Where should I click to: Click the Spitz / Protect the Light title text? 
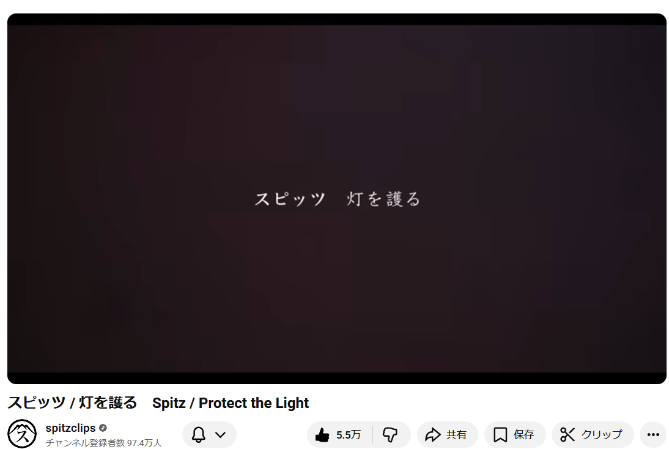click(231, 403)
